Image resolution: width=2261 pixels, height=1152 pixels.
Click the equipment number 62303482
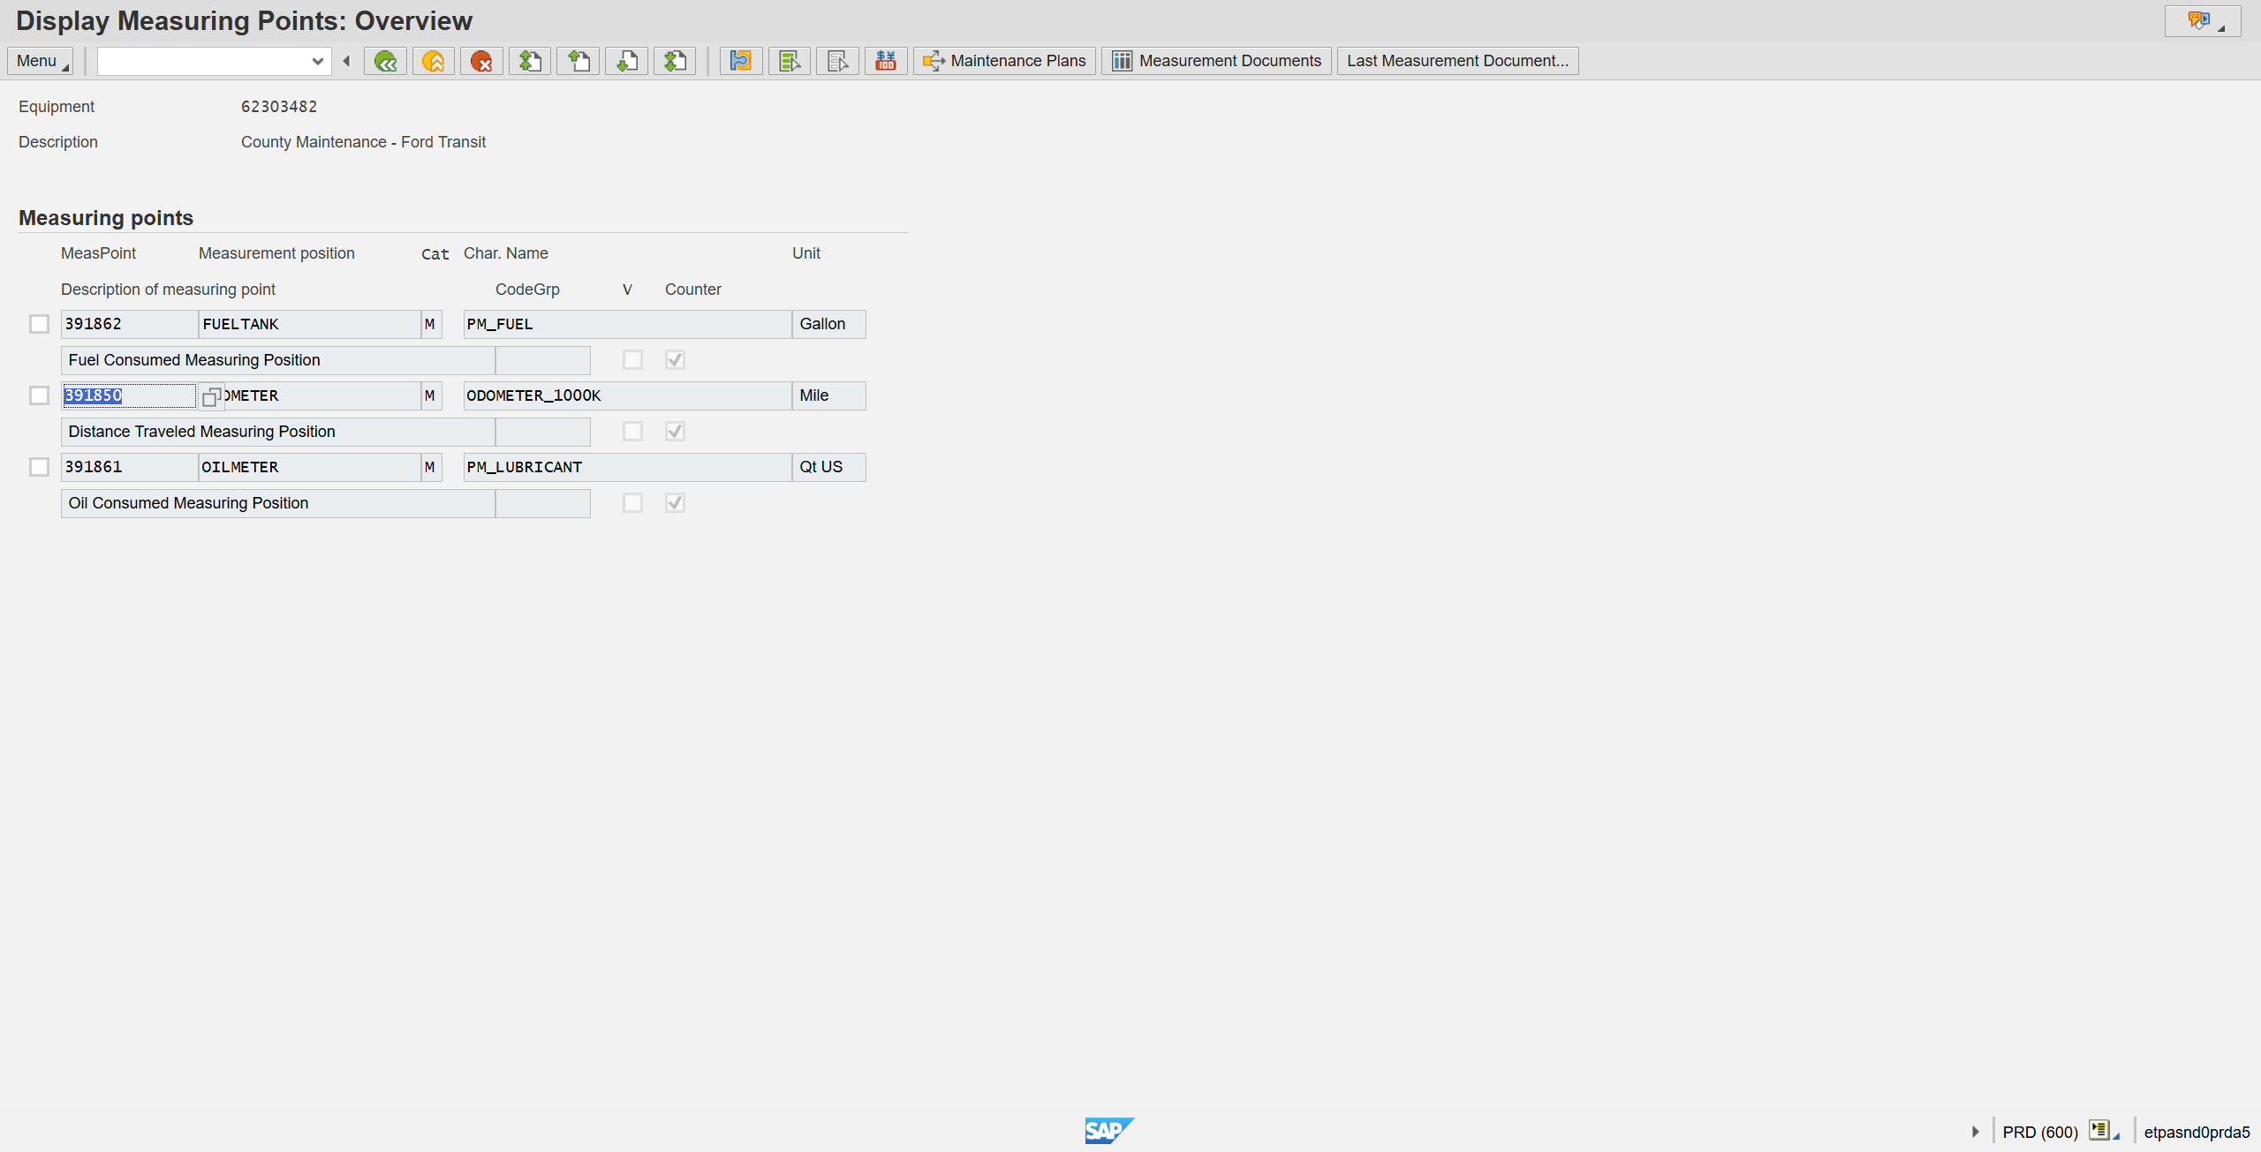pos(279,107)
